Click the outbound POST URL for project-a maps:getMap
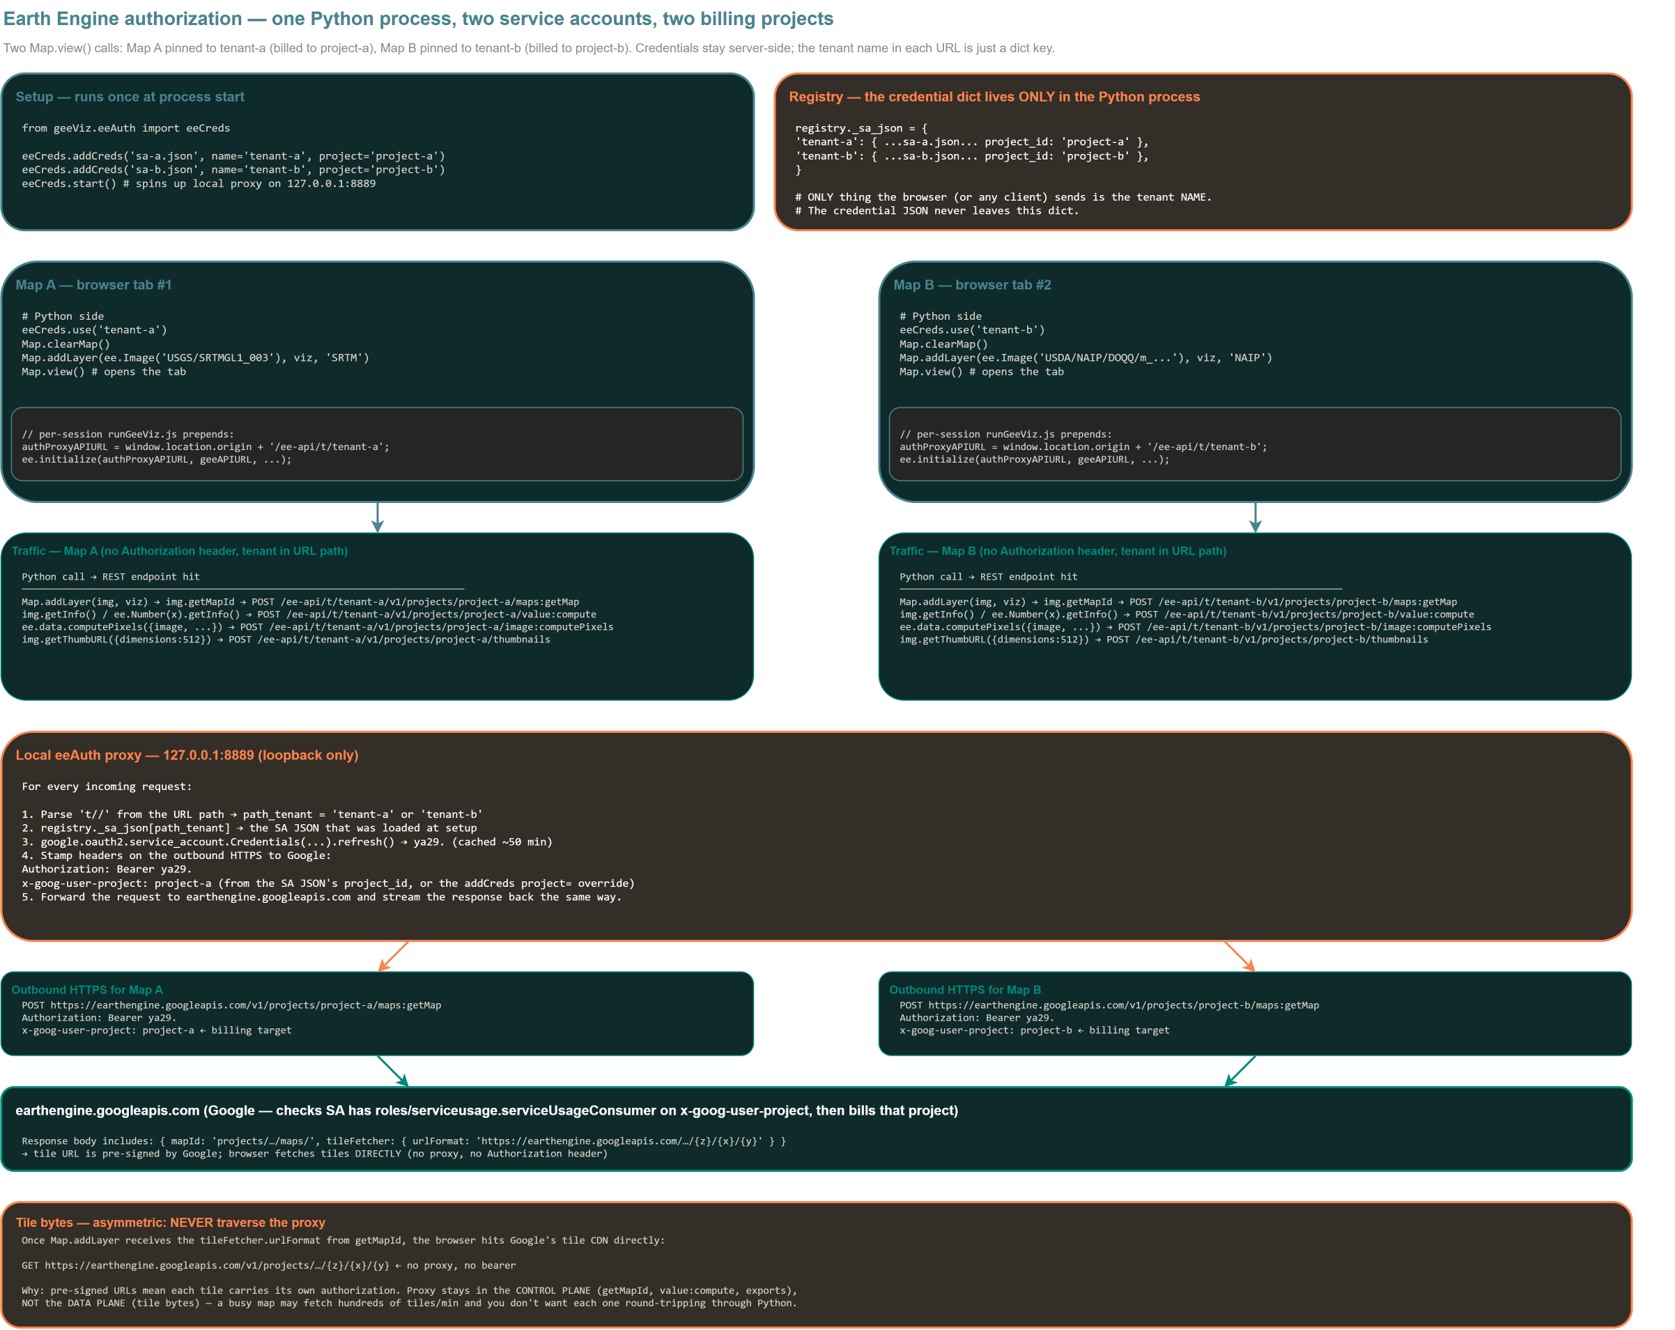Image resolution: width=1675 pixels, height=1330 pixels. tap(231, 1005)
